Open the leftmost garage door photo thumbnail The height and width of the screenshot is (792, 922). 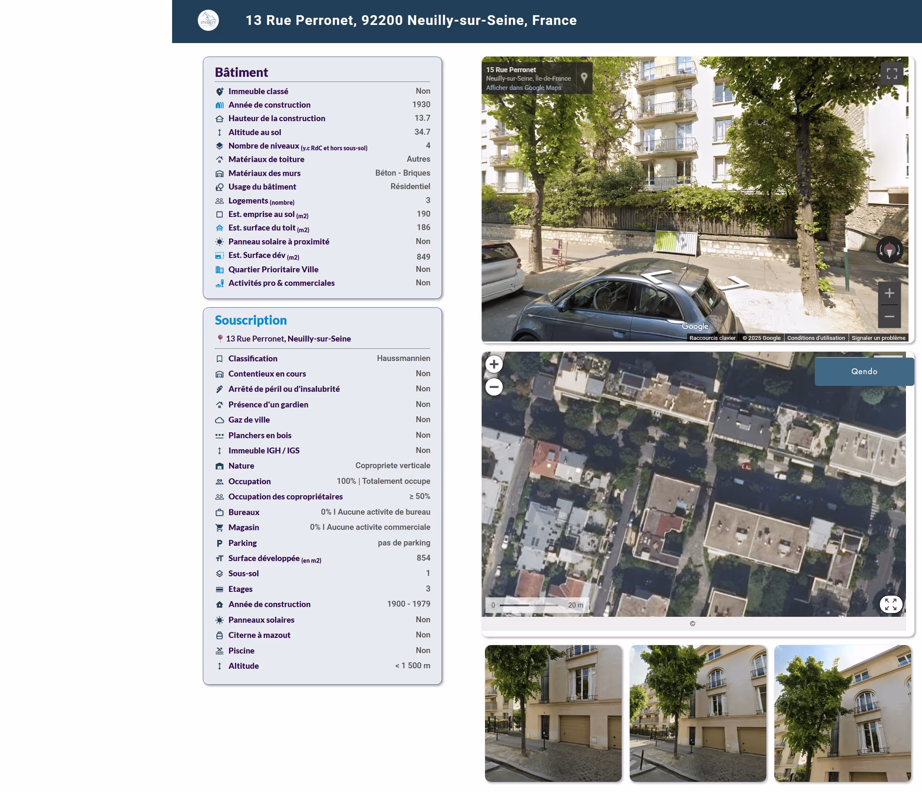553,714
